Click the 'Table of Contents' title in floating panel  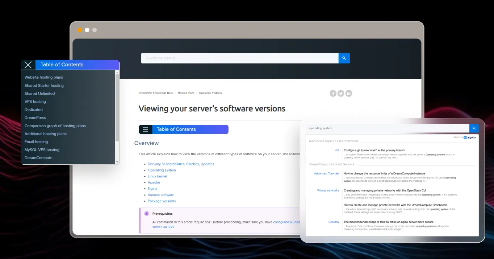tap(62, 65)
